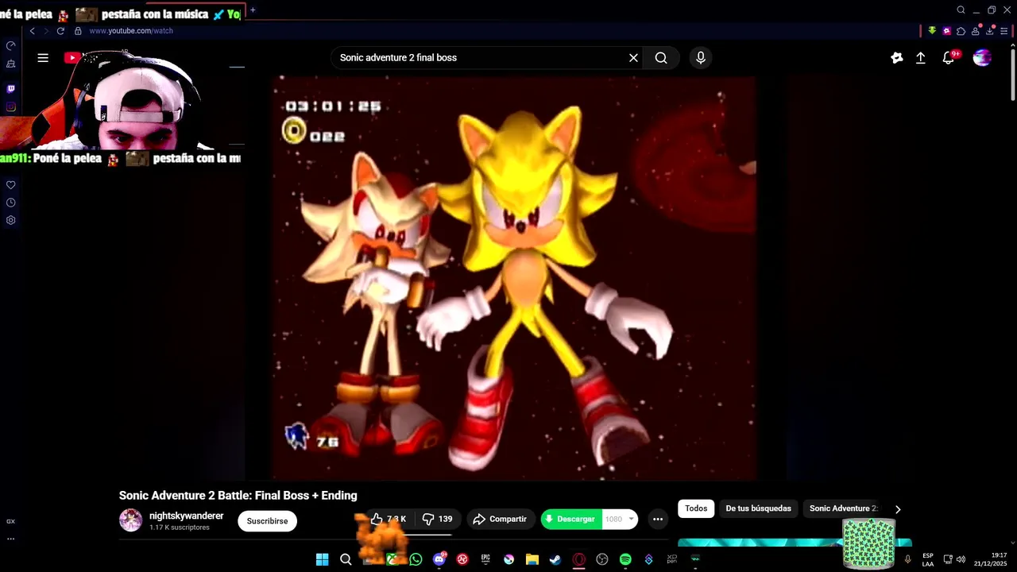Viewport: 1017px width, 572px height.
Task: Open the YouTube notifications bell
Action: point(949,58)
